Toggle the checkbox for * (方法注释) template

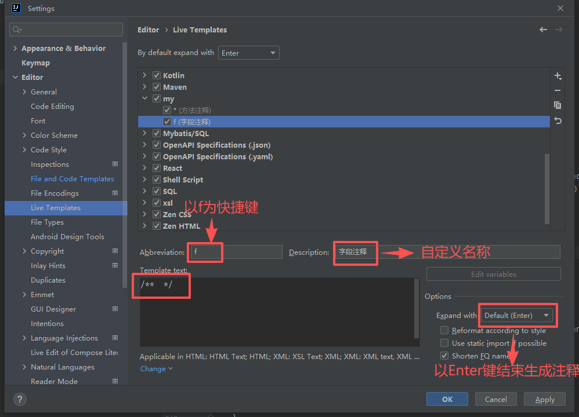167,110
